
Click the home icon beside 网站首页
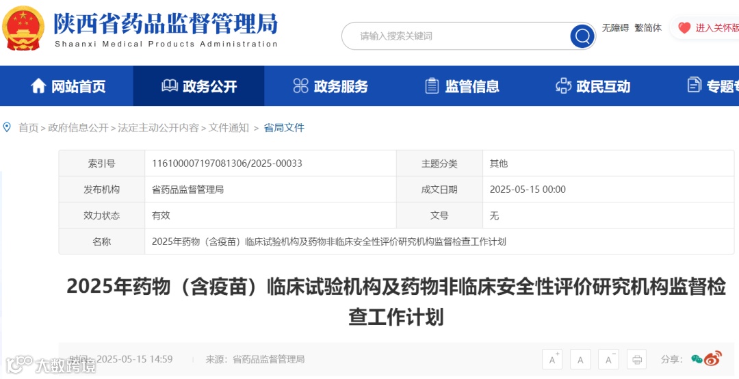coord(38,86)
